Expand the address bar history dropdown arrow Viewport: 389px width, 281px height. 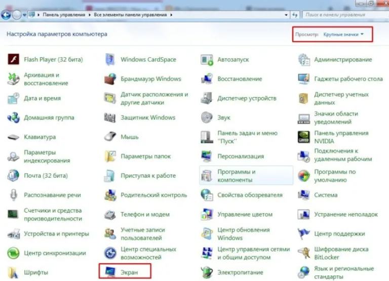[286, 15]
